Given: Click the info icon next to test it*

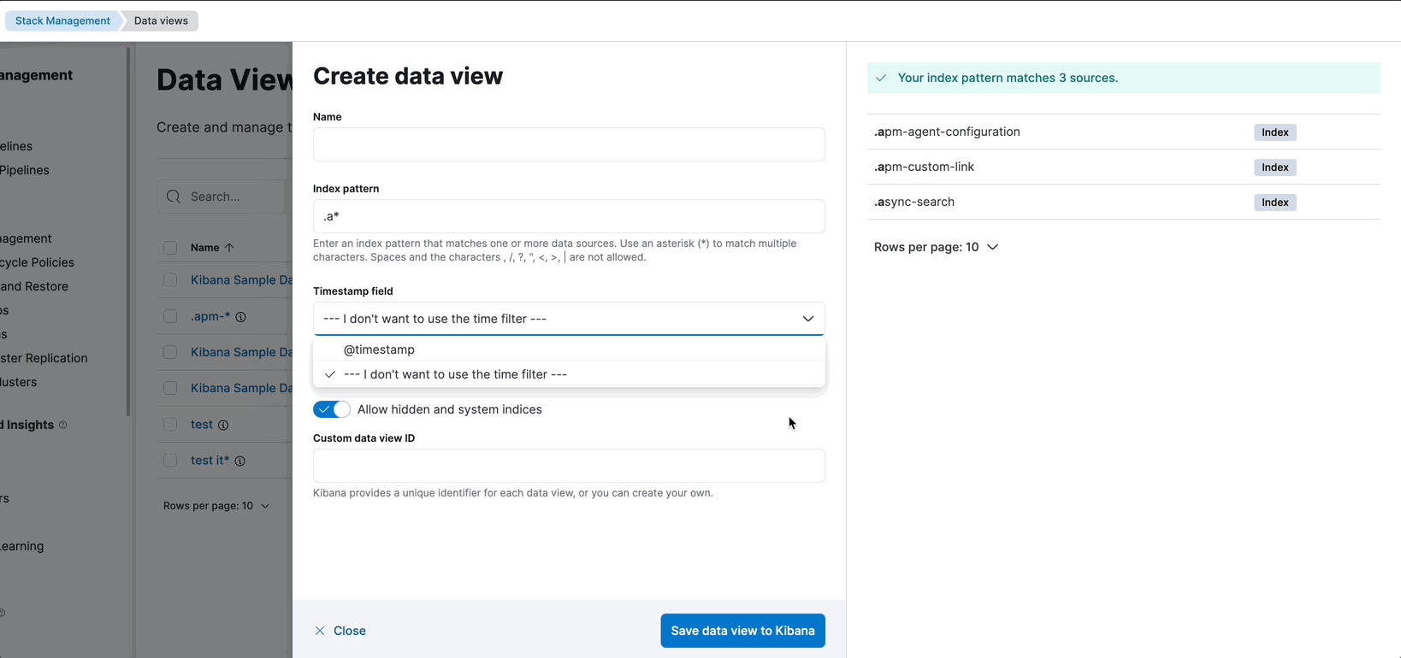Looking at the screenshot, I should (240, 461).
